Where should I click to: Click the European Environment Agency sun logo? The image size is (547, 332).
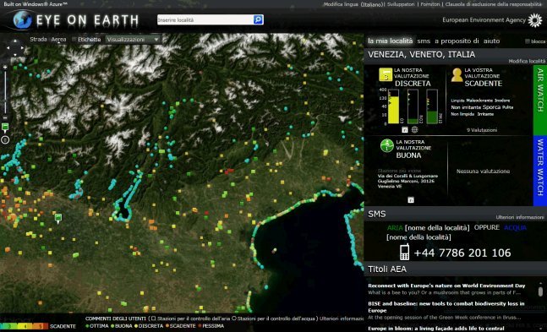tap(535, 20)
